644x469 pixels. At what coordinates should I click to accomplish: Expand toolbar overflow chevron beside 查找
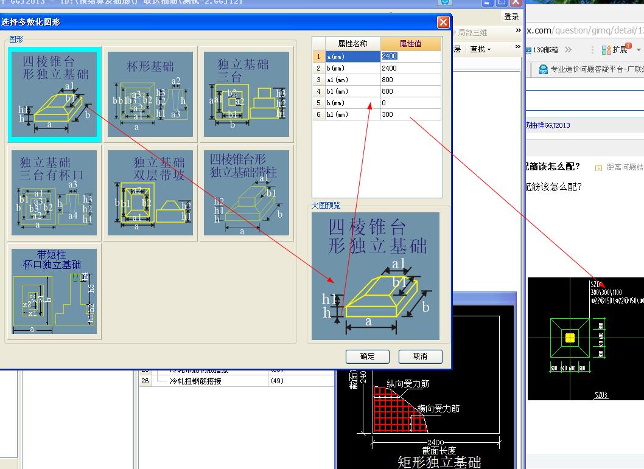click(518, 47)
